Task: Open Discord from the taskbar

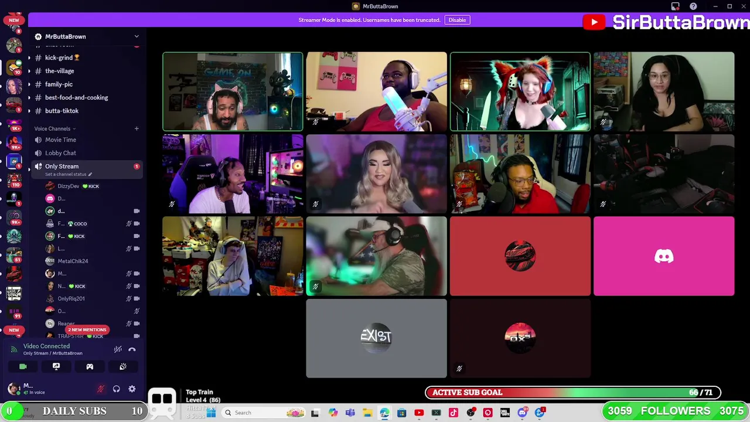Action: click(522, 413)
